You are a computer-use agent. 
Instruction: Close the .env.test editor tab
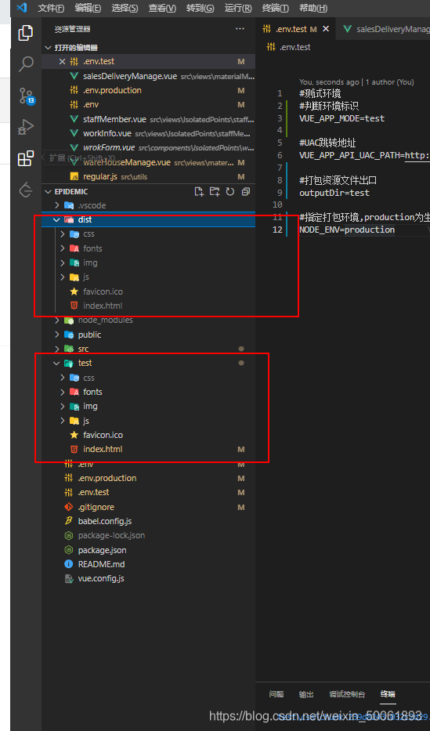(x=326, y=29)
